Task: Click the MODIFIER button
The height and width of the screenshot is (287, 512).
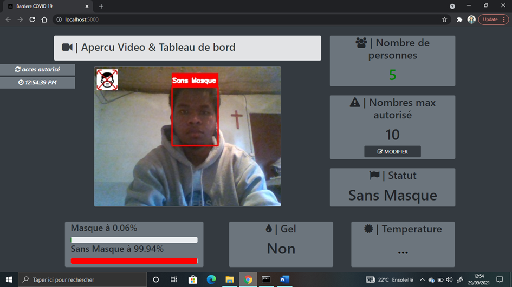Action: (x=392, y=151)
